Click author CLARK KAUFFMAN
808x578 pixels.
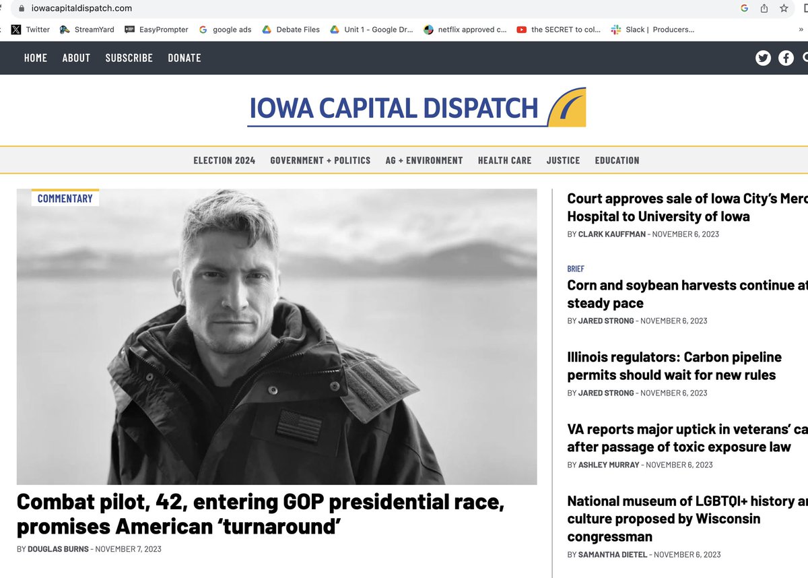pos(613,234)
